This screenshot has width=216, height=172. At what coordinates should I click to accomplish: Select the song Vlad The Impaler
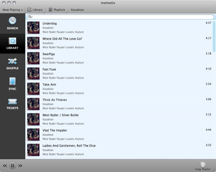119,134
